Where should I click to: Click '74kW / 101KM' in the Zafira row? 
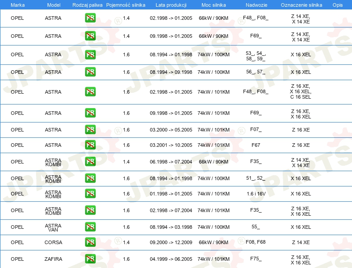(x=213, y=259)
